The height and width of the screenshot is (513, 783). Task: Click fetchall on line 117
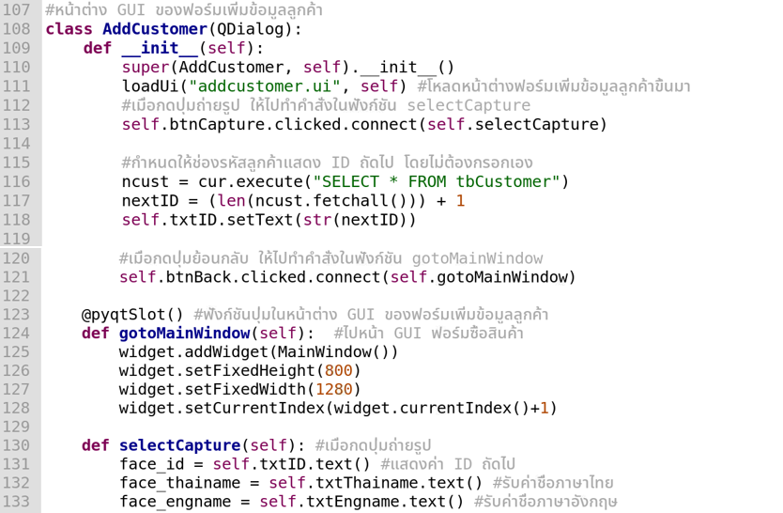[x=350, y=201]
